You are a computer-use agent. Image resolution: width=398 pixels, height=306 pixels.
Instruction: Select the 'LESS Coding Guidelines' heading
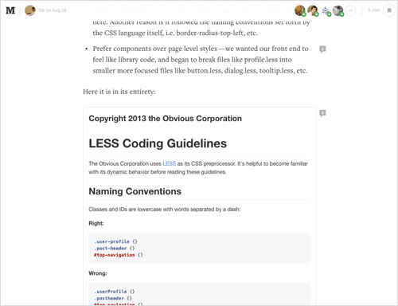click(158, 143)
